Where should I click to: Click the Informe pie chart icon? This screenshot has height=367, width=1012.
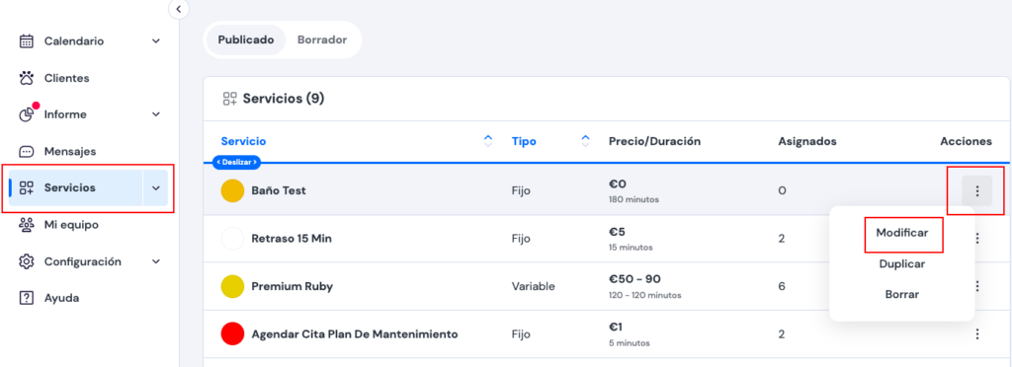point(27,114)
